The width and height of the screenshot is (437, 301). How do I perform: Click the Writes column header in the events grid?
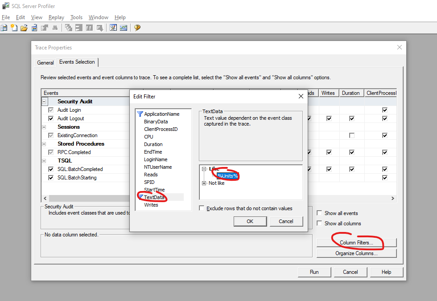pos(328,93)
